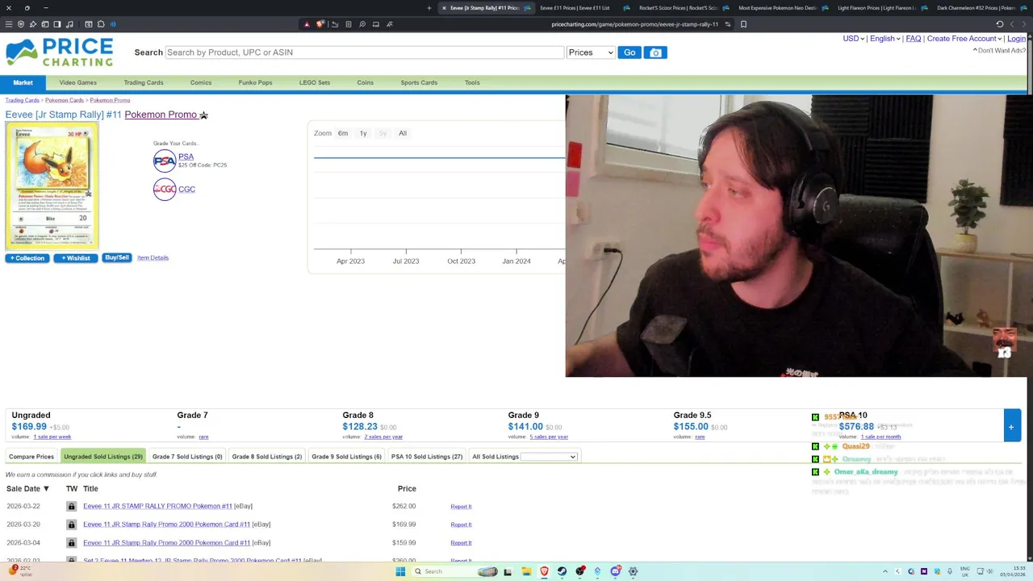Switch to Compare Prices tab
This screenshot has width=1033, height=581.
click(31, 457)
